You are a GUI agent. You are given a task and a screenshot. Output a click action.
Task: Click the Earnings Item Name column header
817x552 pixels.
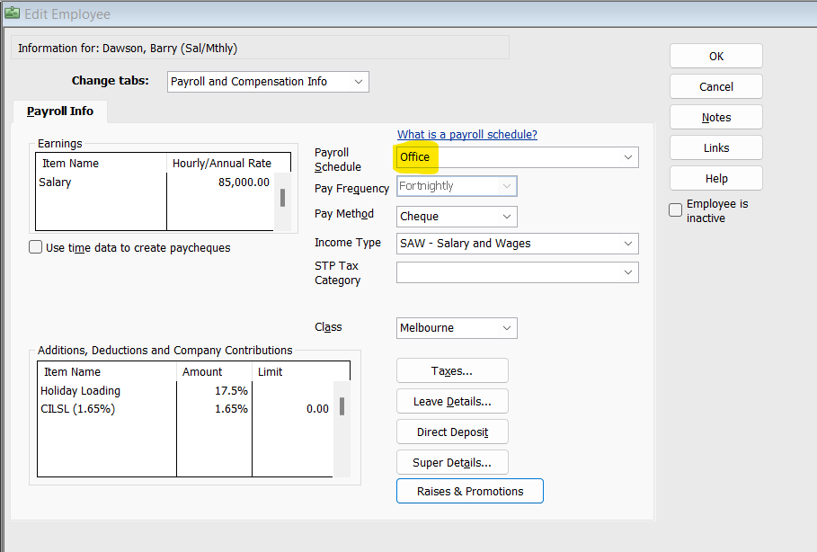click(101, 163)
